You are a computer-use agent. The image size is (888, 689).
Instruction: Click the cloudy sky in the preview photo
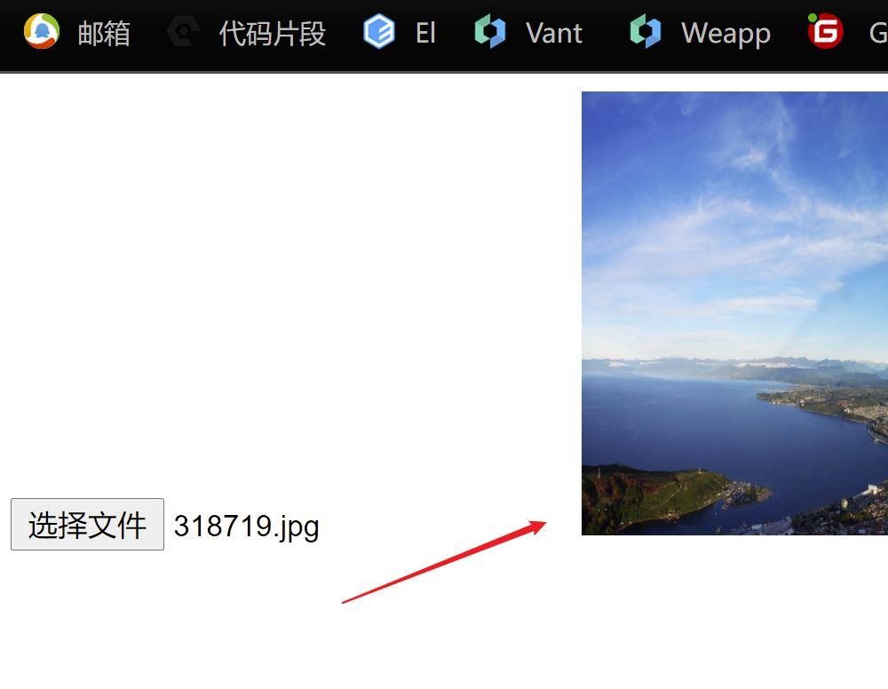click(736, 221)
